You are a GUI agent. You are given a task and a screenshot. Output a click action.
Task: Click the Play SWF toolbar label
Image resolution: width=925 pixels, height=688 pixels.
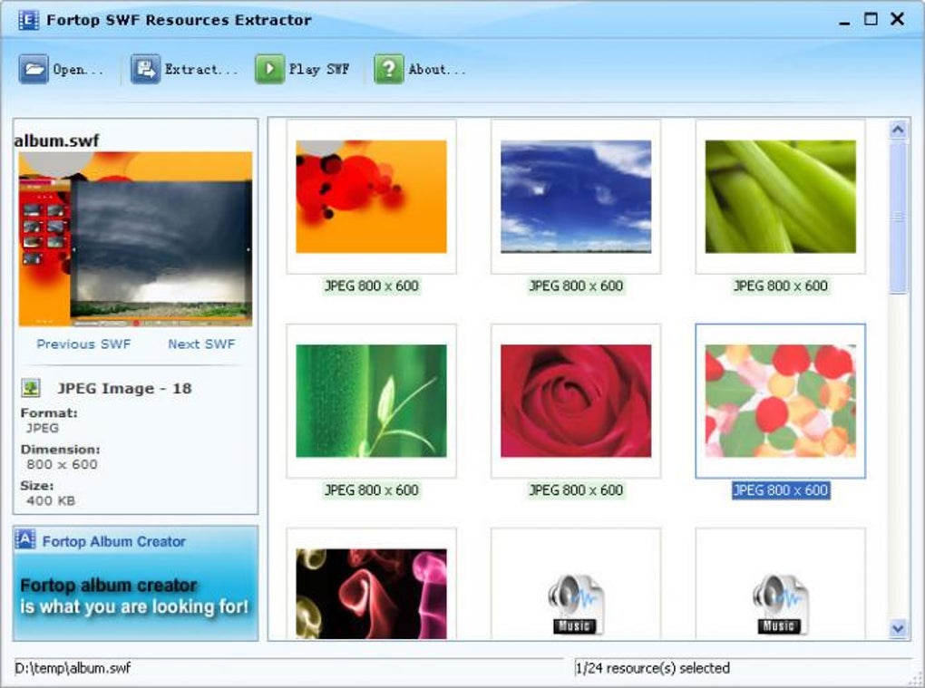point(319,70)
